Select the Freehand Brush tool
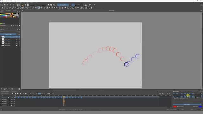This screenshot has width=203, height=114. coord(13,8)
